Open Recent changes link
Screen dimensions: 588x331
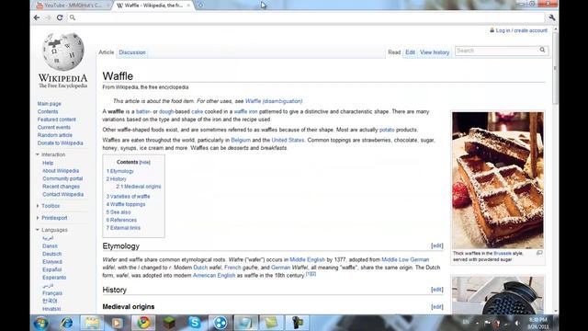click(61, 187)
